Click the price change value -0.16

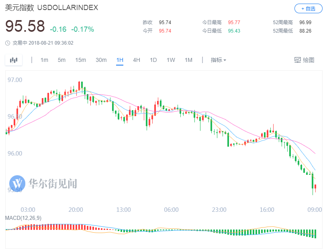click(x=58, y=29)
